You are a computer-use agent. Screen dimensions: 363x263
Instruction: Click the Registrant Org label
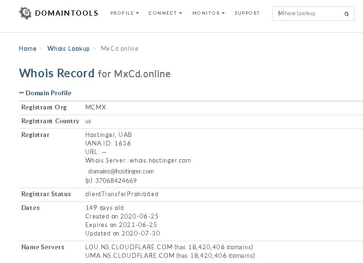[x=44, y=108]
